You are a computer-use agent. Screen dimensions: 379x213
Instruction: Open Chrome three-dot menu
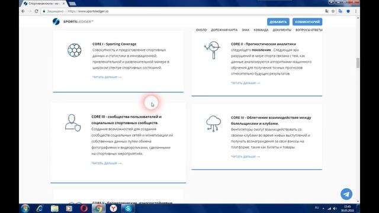click(x=356, y=11)
